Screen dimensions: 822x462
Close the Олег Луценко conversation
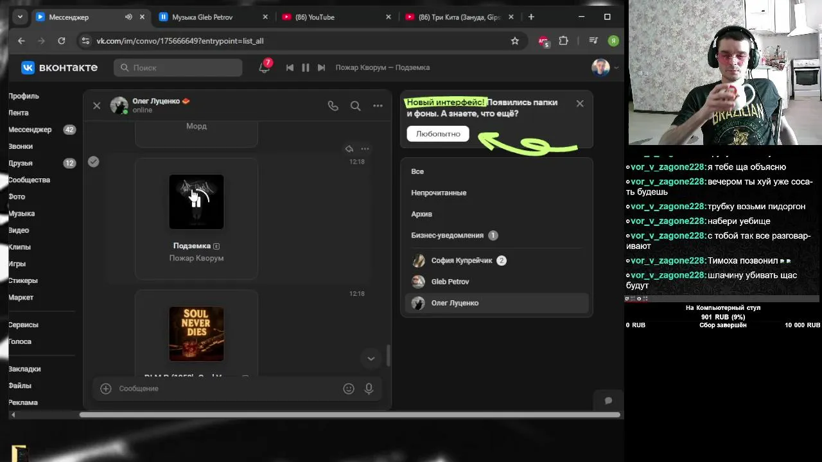pos(97,106)
